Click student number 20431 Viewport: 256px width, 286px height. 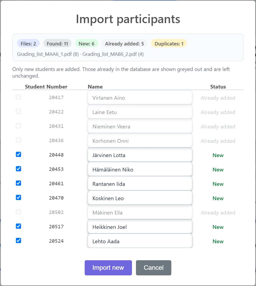56,126
